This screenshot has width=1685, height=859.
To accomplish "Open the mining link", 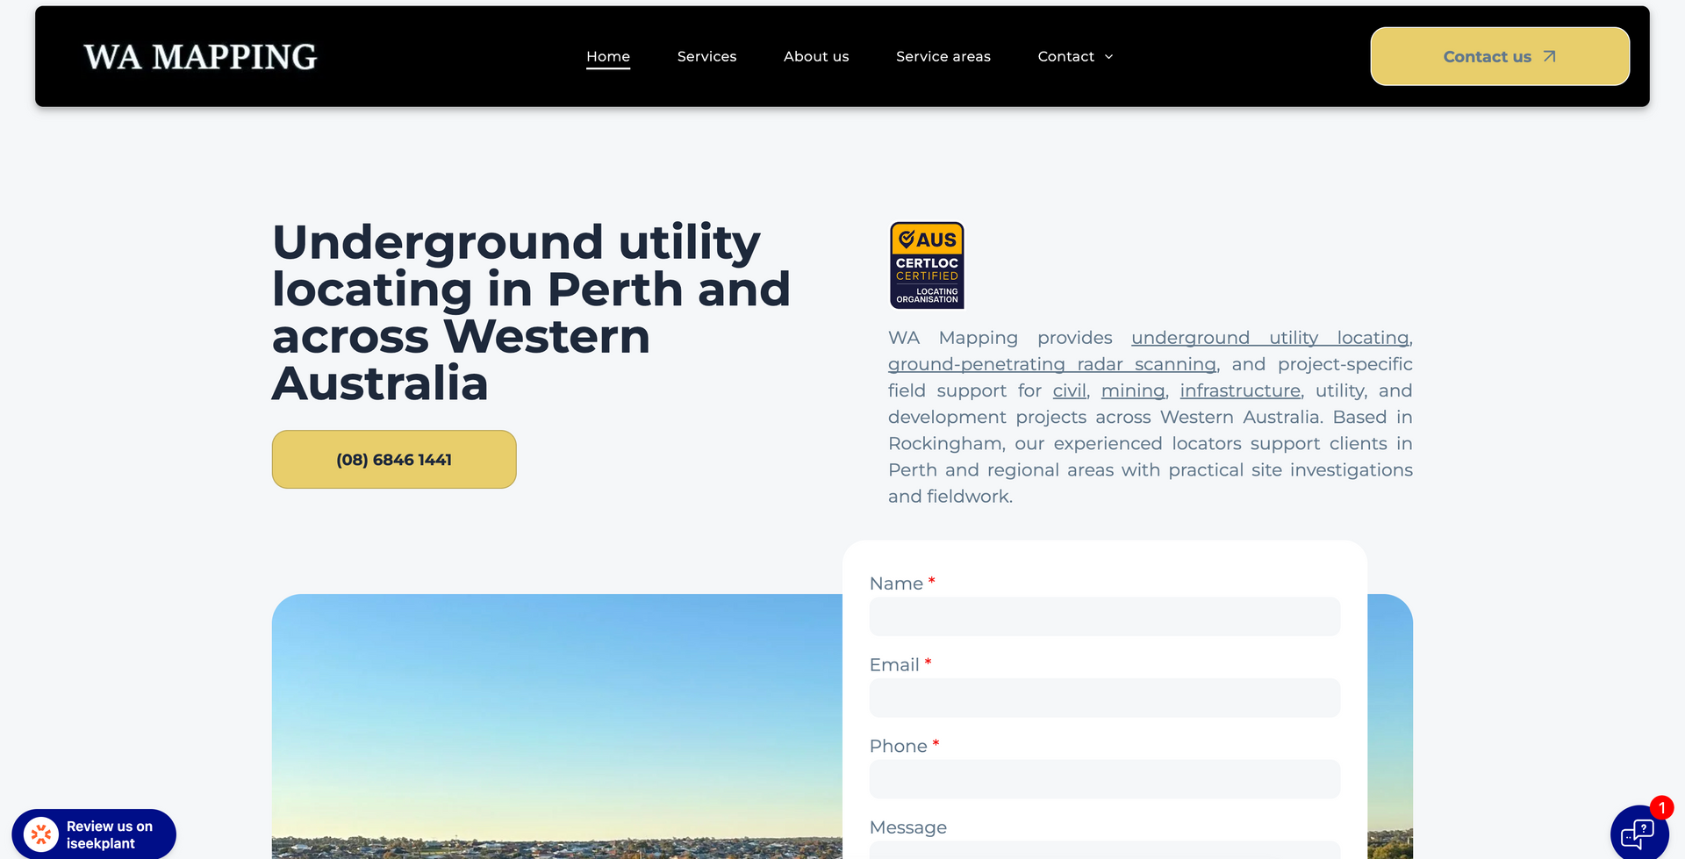I will tap(1133, 390).
